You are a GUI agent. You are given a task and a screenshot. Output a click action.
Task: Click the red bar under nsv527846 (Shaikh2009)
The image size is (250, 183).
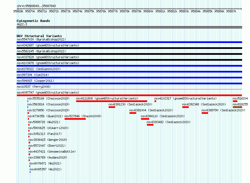pos(75,119)
